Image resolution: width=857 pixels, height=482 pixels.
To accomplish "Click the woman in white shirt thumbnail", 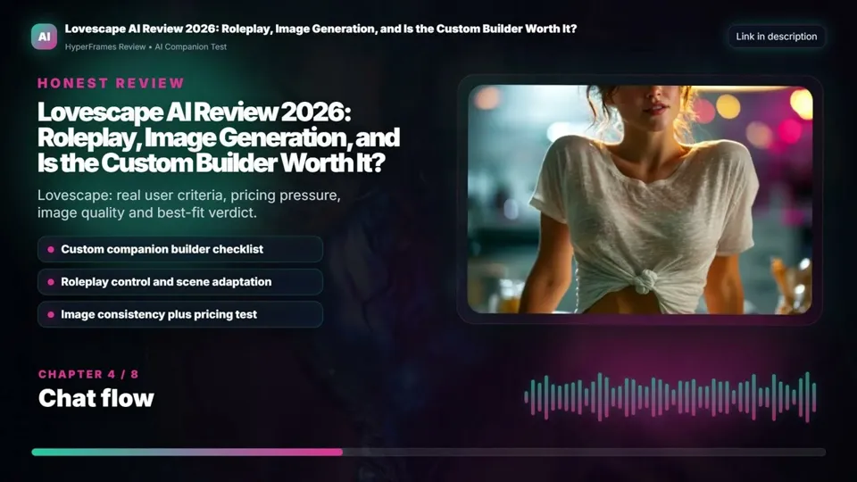I will click(x=640, y=199).
